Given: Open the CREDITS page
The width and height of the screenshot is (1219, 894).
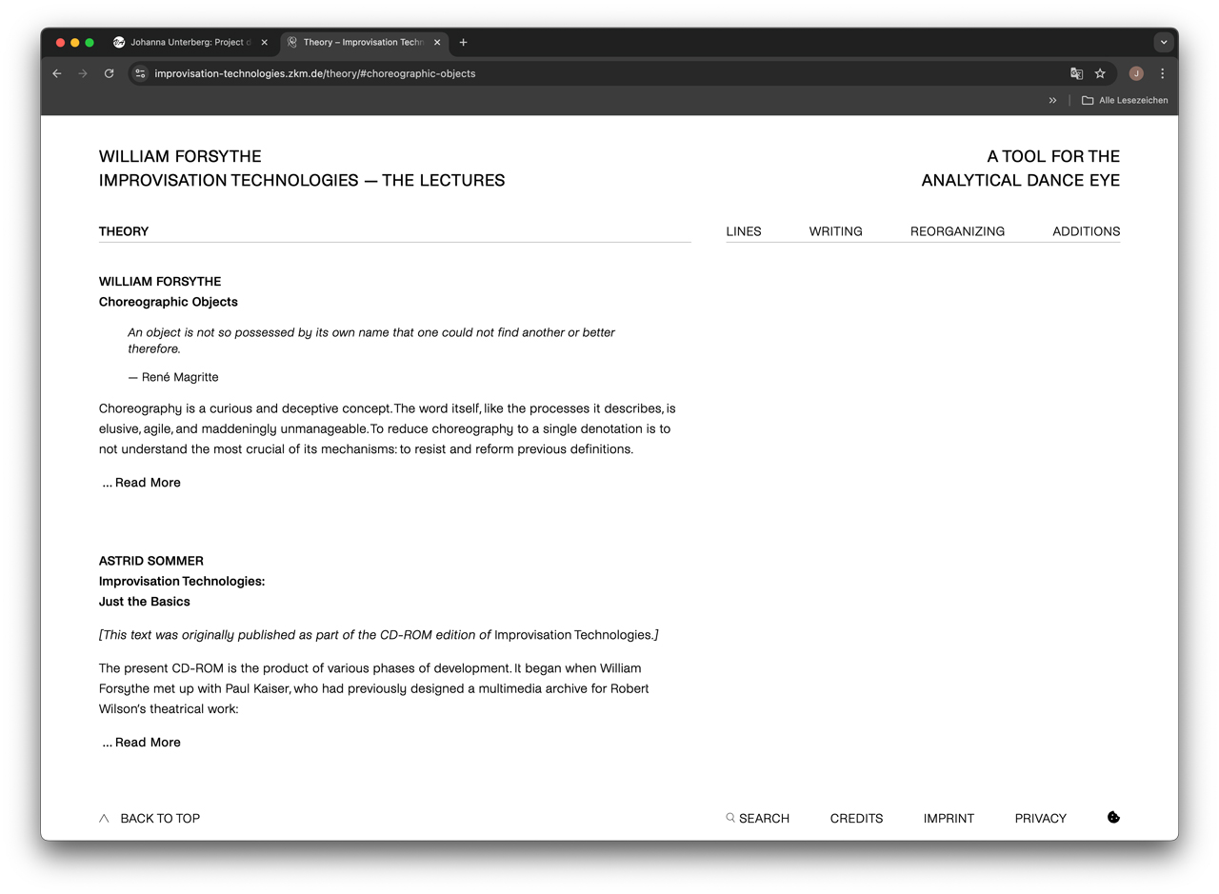Looking at the screenshot, I should tap(856, 817).
